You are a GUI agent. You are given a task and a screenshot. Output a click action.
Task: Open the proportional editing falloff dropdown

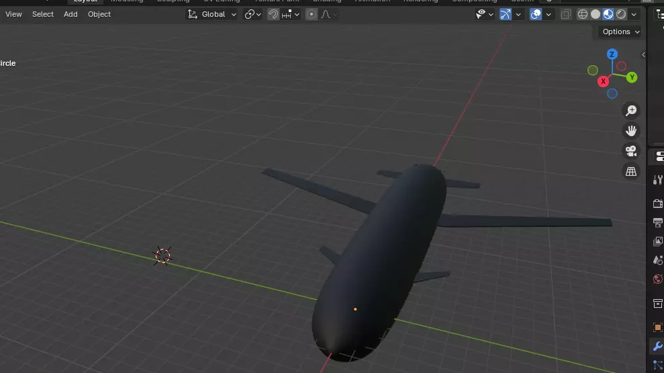click(x=328, y=14)
